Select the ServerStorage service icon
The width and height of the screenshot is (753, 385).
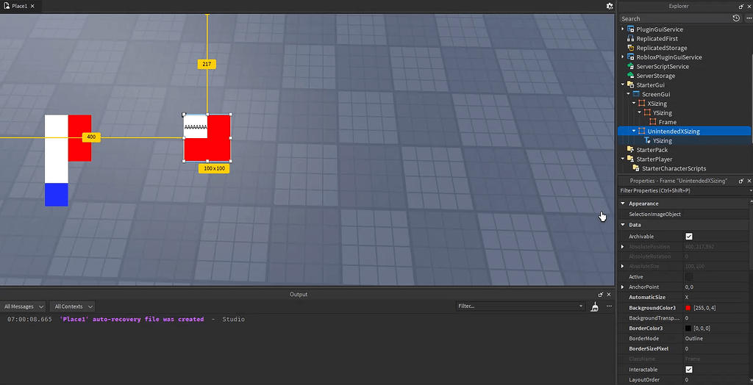(x=631, y=76)
